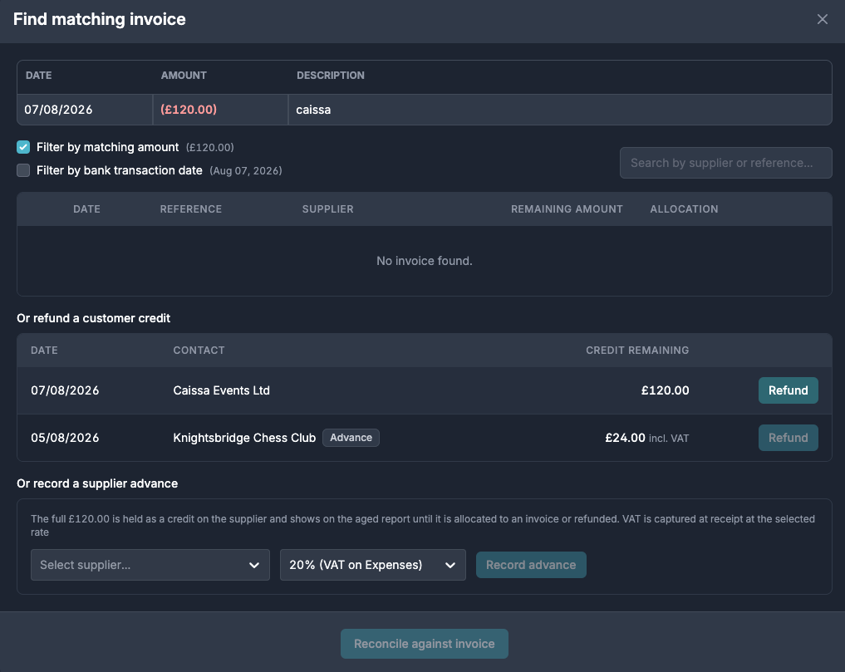Select the Caissa Events Ltd contact name
Screen dimensions: 845x672
222,390
